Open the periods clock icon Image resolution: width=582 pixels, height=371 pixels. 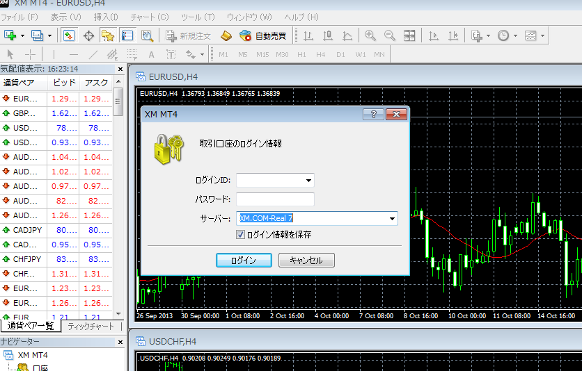click(503, 35)
